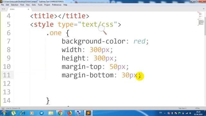Launch uTorrent from the taskbar
This screenshot has height=116, width=206.
14,113
